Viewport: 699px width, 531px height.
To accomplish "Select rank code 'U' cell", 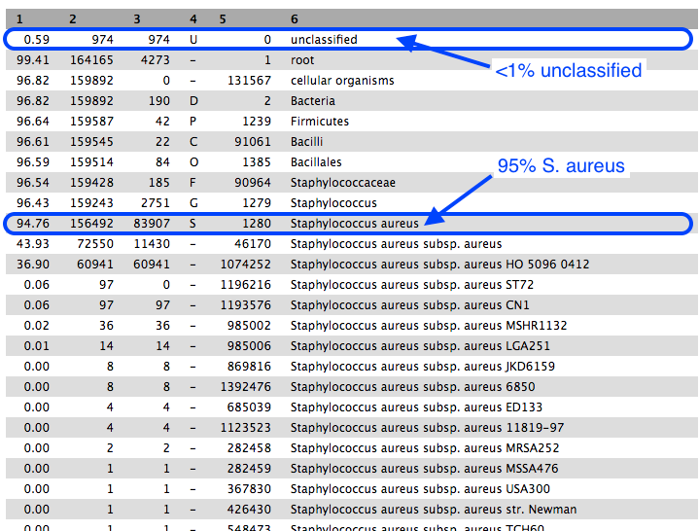I will click(193, 40).
